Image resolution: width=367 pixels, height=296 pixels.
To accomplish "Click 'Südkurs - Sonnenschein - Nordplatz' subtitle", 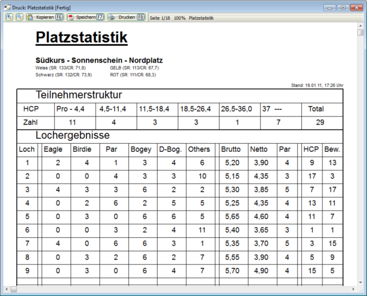I will tap(99, 60).
